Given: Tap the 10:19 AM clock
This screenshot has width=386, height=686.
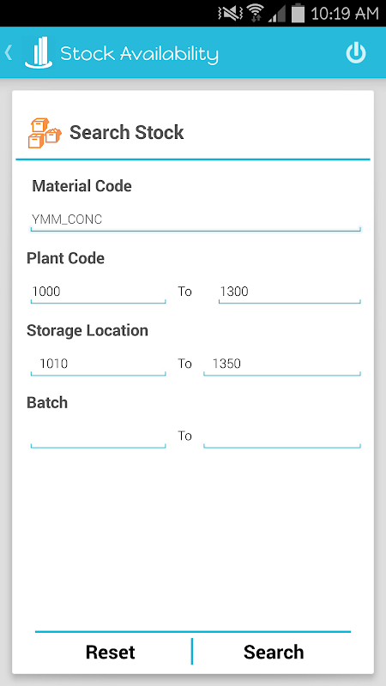Looking at the screenshot, I should pyautogui.click(x=345, y=14).
